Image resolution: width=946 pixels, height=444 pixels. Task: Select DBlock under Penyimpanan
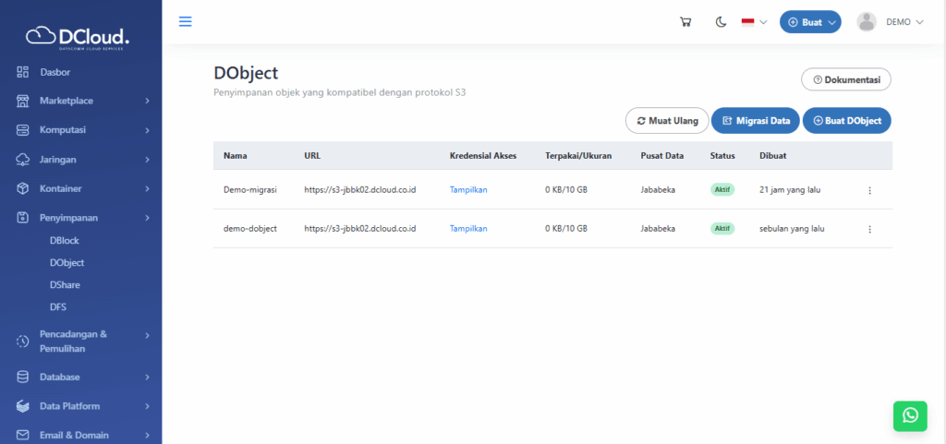tap(65, 240)
